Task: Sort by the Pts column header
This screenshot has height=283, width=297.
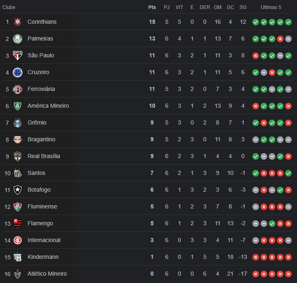Action: (x=152, y=7)
